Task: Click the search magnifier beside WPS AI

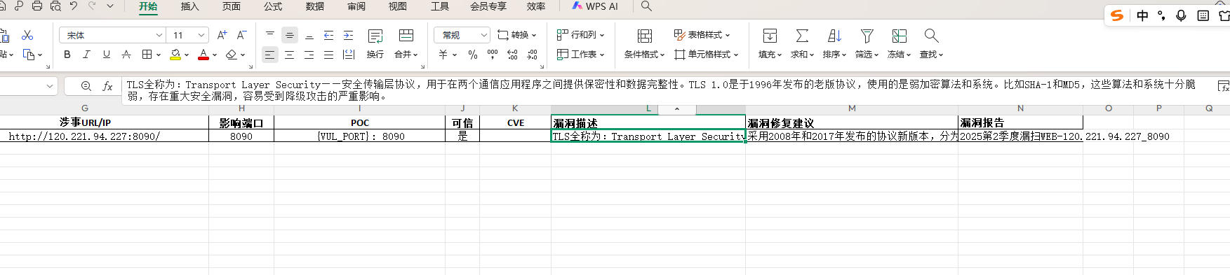Action: [646, 6]
